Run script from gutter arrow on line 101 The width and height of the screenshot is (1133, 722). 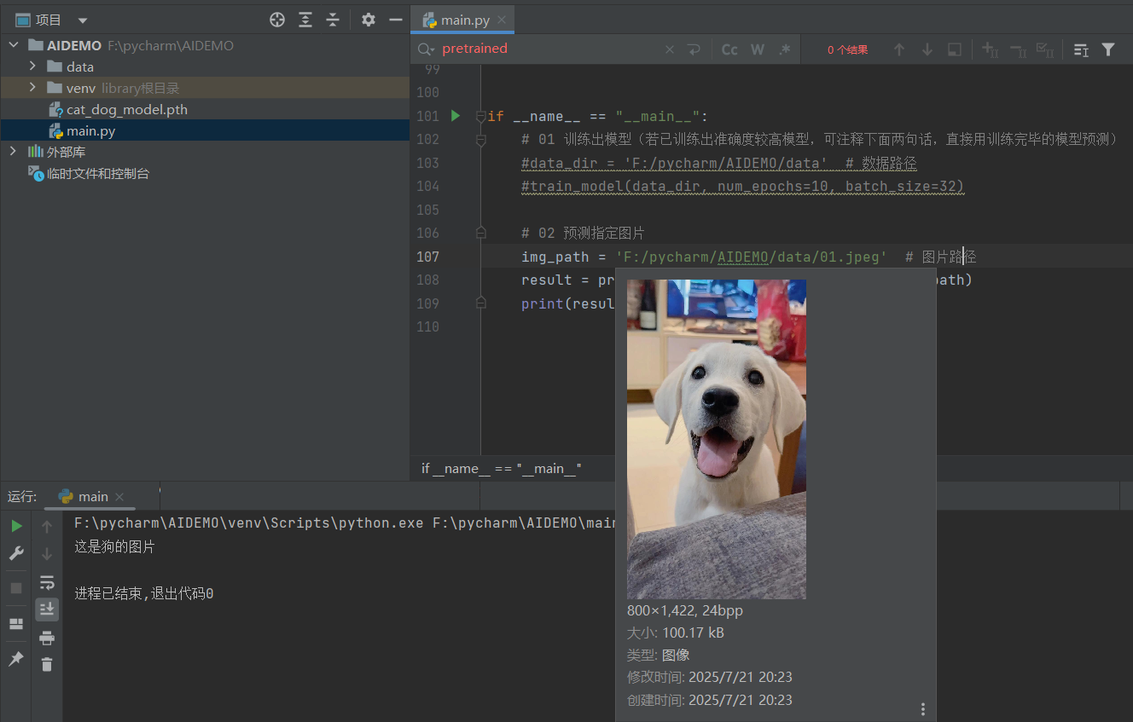click(x=456, y=115)
